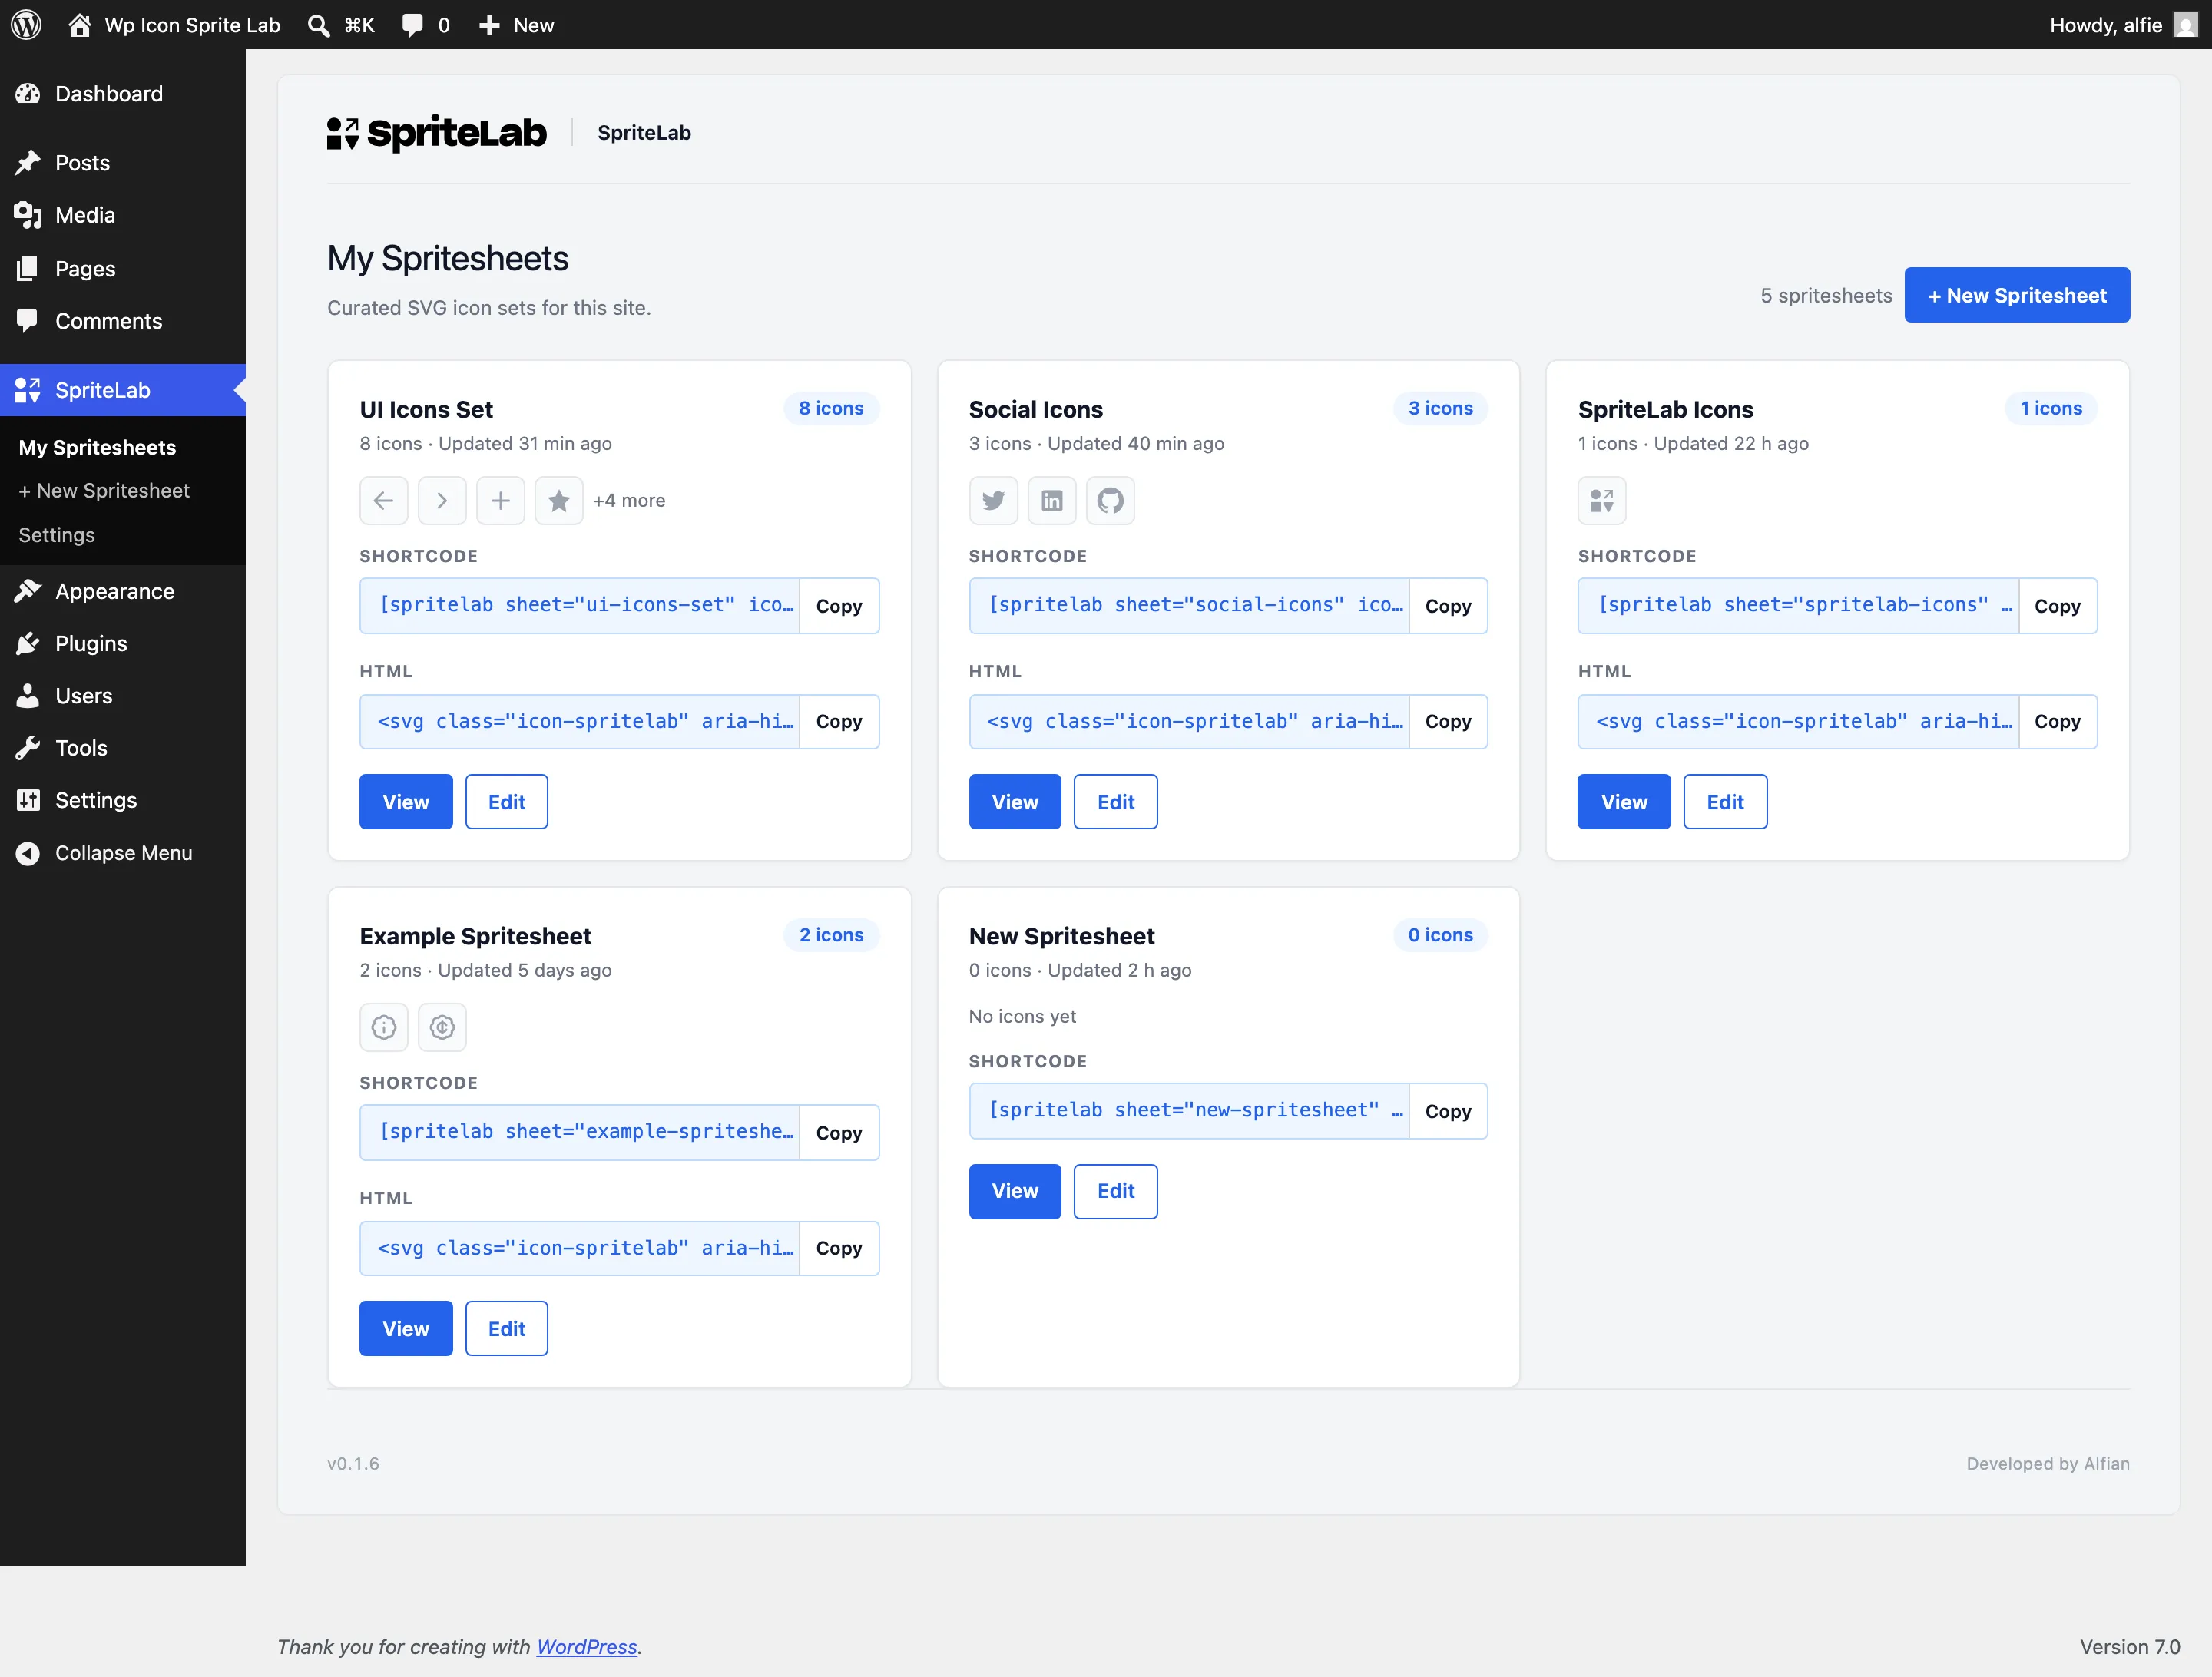View the Example Spritesheet
Viewport: 2212px width, 1677px height.
pyautogui.click(x=406, y=1328)
